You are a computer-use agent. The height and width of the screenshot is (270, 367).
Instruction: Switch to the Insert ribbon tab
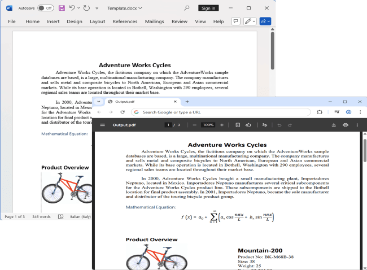point(53,21)
